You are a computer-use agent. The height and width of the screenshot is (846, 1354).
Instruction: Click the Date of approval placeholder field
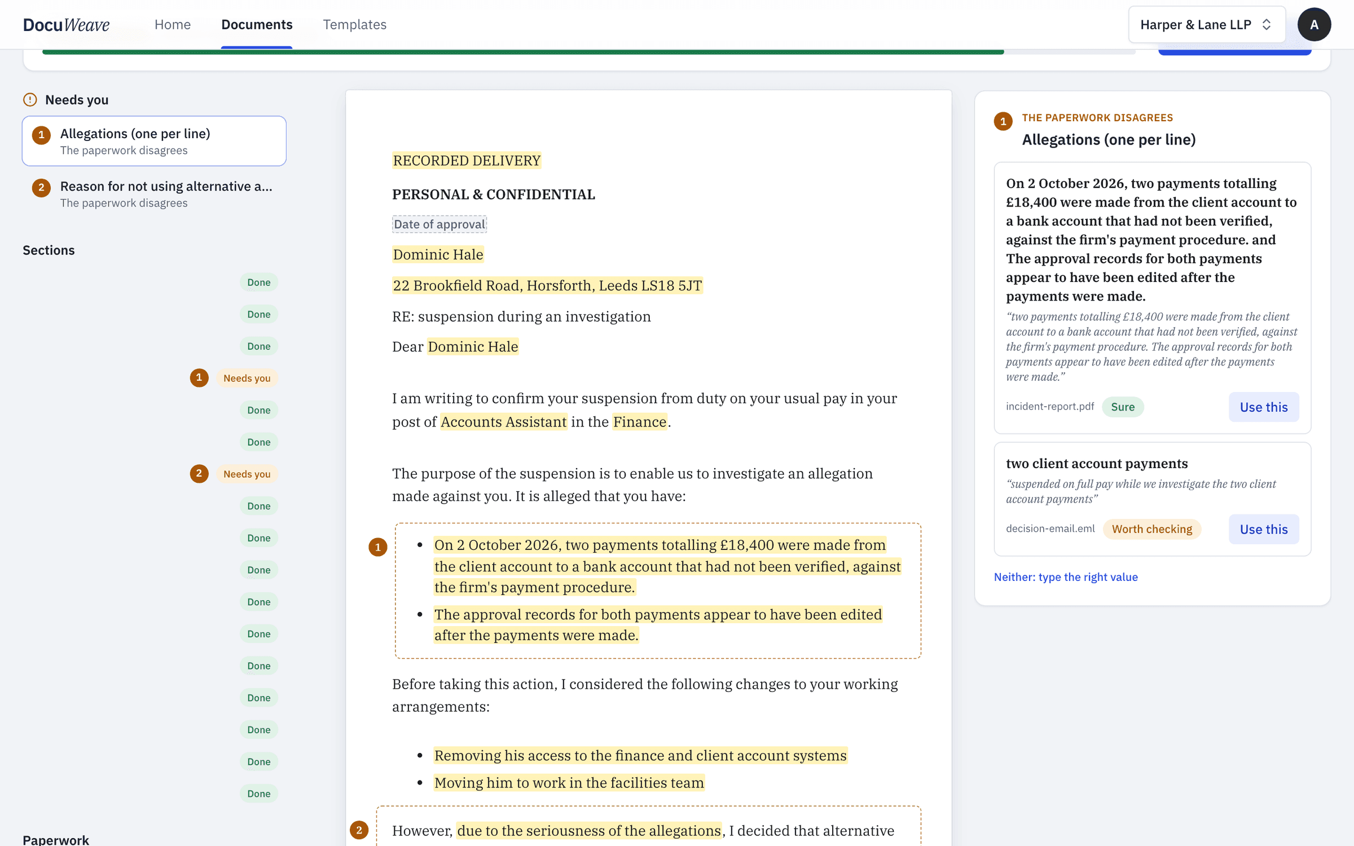[x=439, y=224]
